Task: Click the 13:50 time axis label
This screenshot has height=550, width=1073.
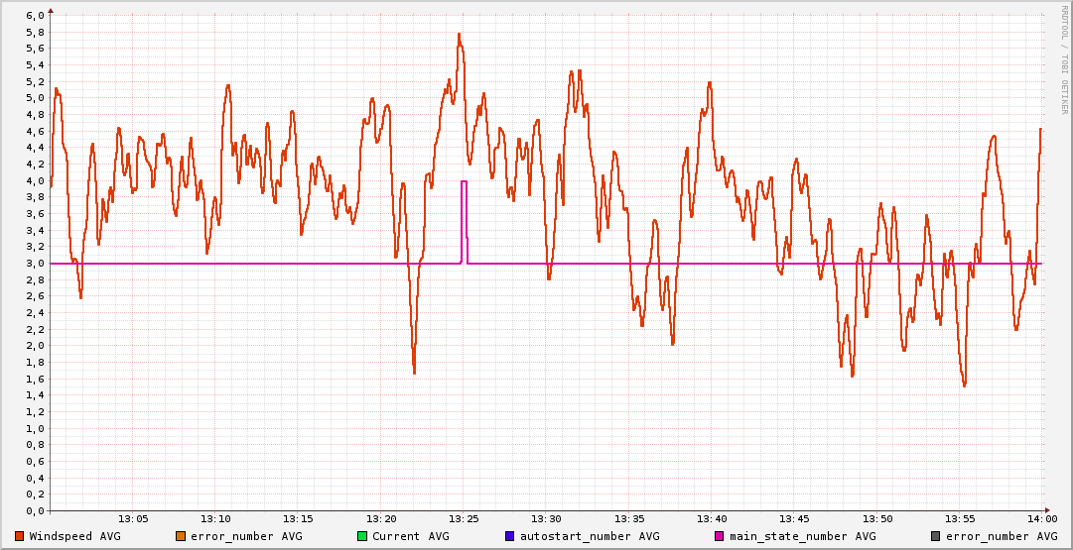Action: 877,519
